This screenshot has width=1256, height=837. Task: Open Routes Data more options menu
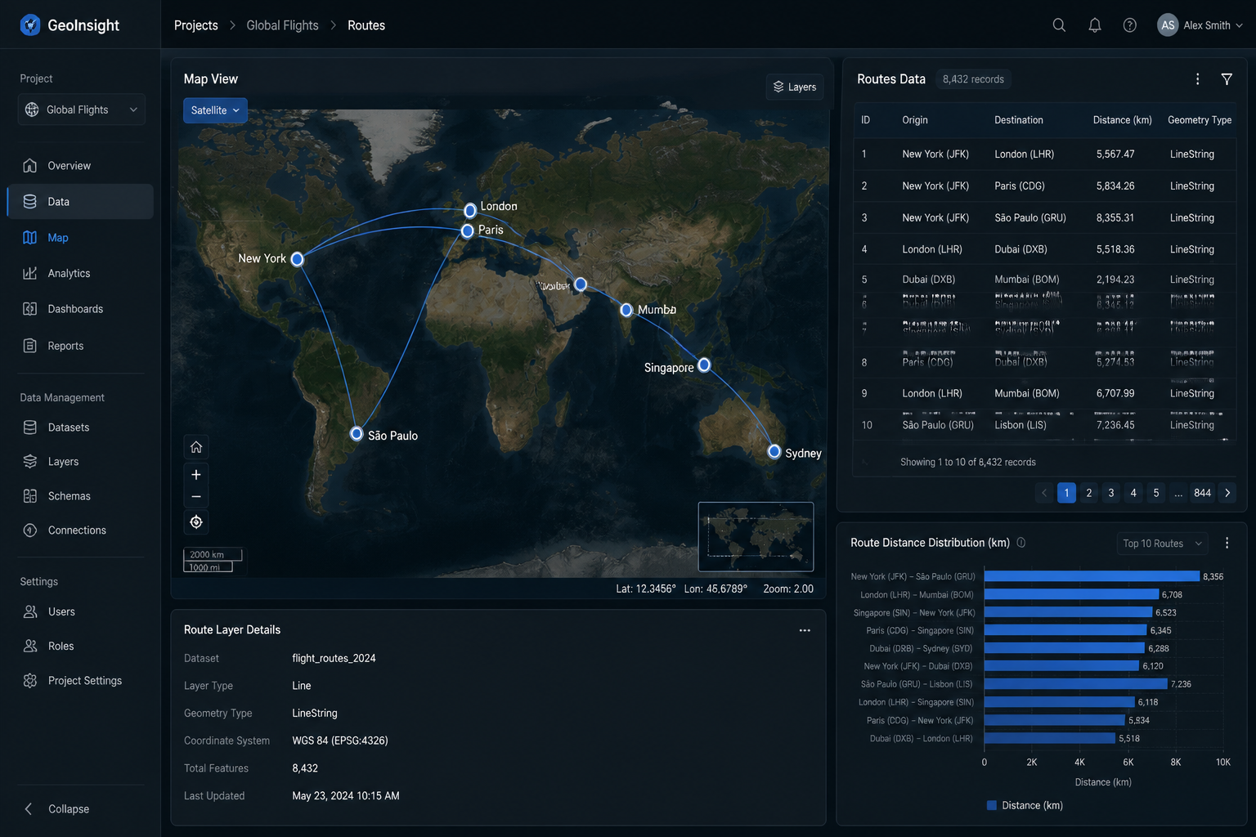pos(1198,79)
